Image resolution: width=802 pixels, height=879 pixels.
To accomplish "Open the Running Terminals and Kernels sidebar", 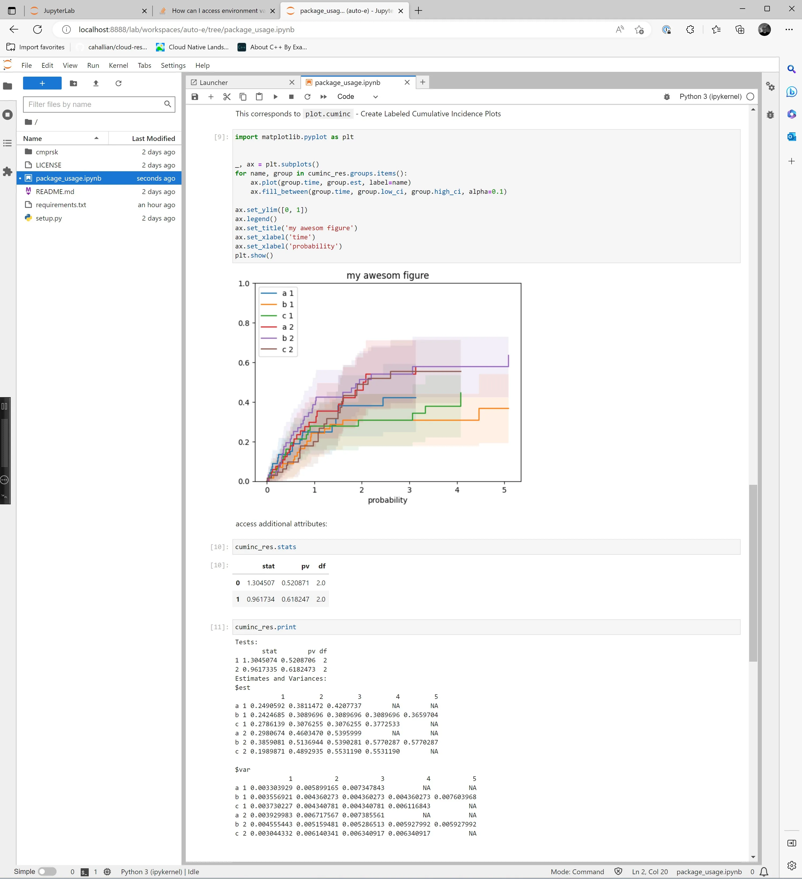I will pos(8,115).
